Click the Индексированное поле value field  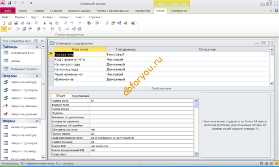(142, 138)
